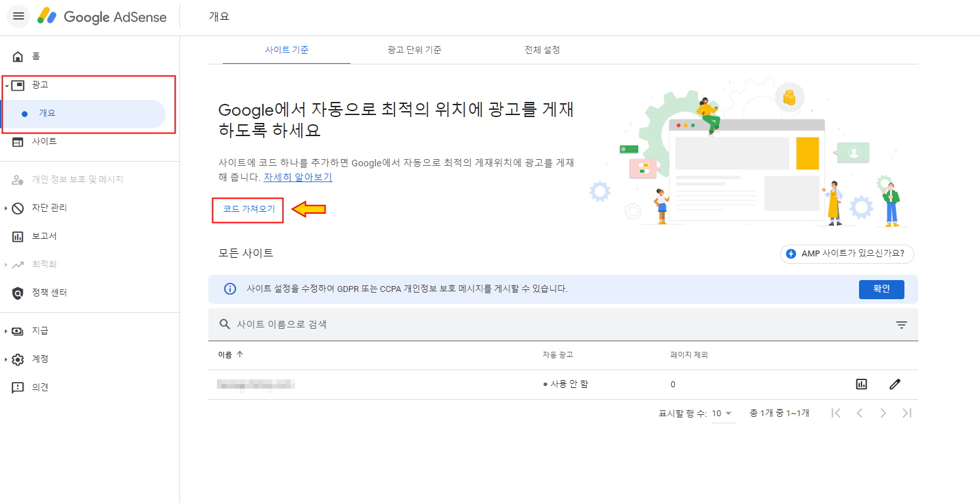Click the 최적화 trend icon

18,265
